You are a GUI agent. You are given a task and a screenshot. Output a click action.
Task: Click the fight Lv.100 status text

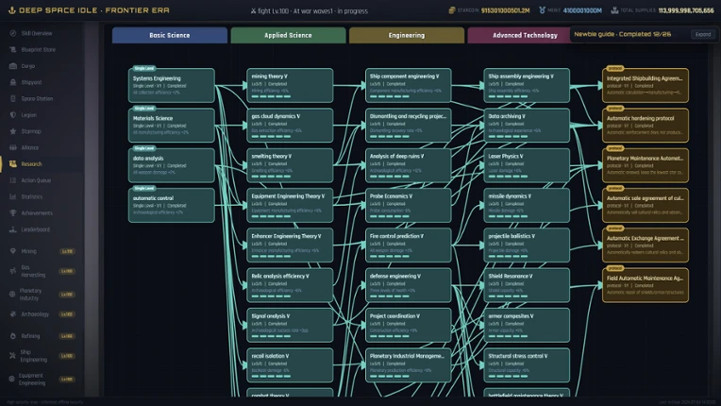click(274, 11)
